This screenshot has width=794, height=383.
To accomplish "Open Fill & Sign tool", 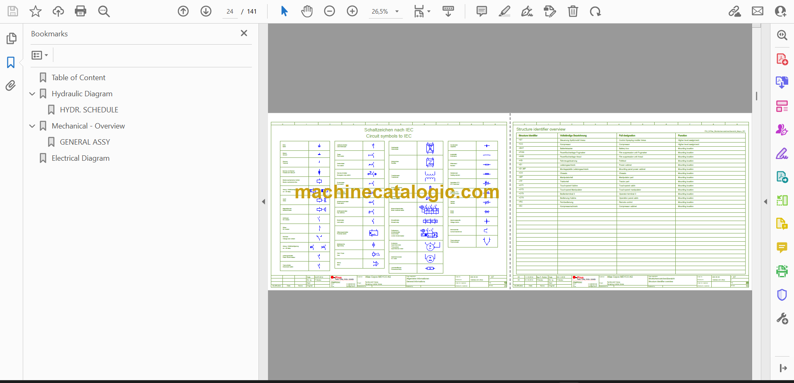I will coord(782,153).
